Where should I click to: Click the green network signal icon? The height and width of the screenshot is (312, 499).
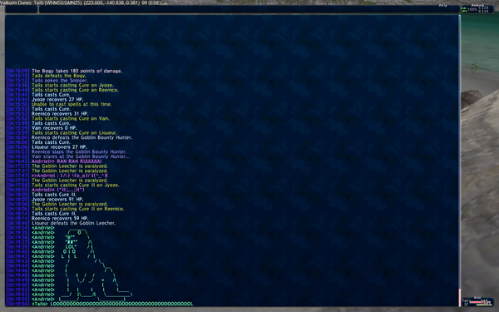464,9
